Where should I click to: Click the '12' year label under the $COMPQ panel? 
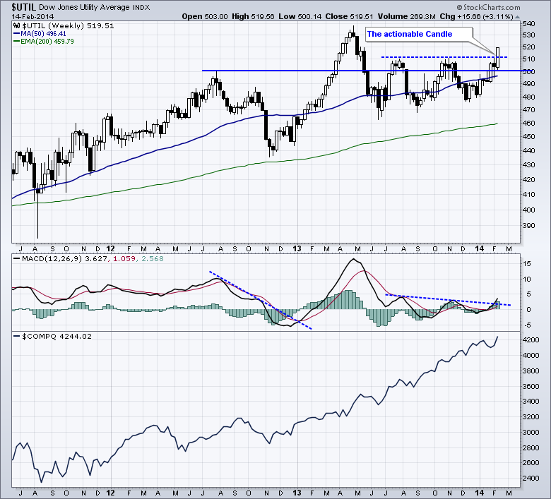[110, 493]
